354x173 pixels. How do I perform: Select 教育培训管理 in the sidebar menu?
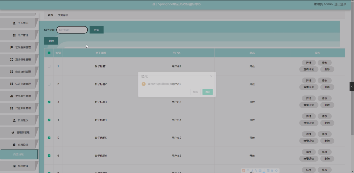(23, 72)
